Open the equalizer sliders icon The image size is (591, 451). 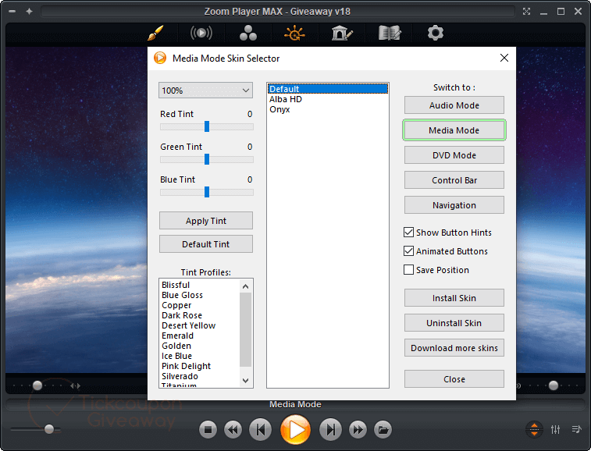pyautogui.click(x=555, y=429)
